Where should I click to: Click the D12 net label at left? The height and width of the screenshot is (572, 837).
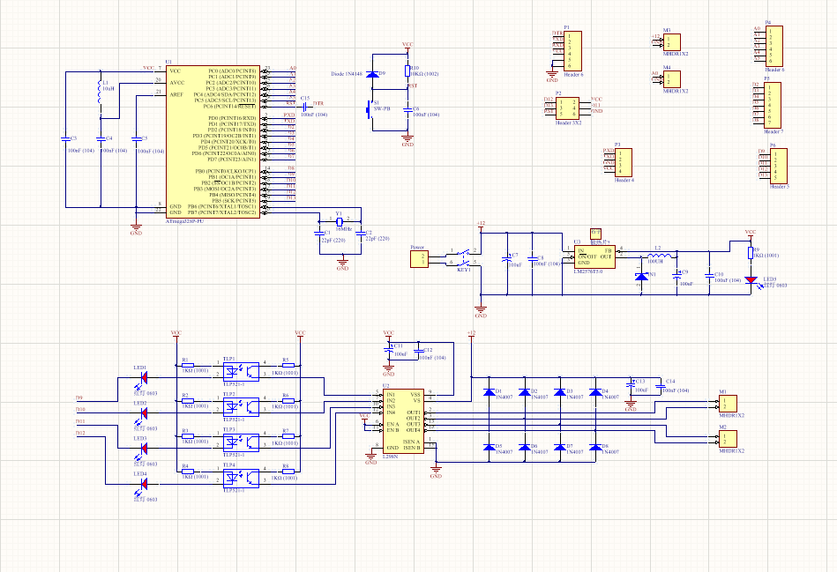(x=80, y=434)
